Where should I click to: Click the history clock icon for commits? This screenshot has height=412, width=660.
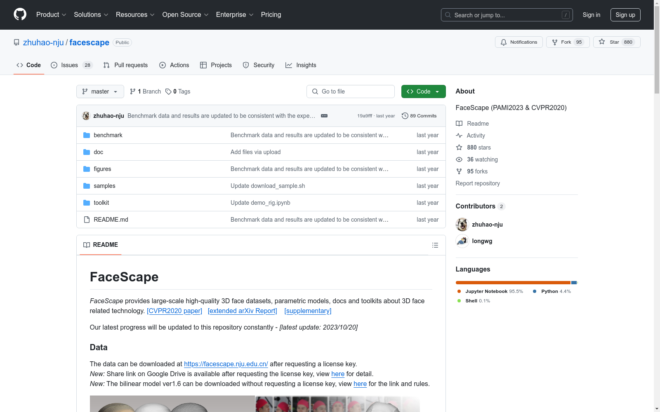[x=405, y=116]
